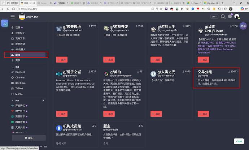Click the blue cloud extension icon
Viewport: 249px width, 150px height.
[193, 9]
